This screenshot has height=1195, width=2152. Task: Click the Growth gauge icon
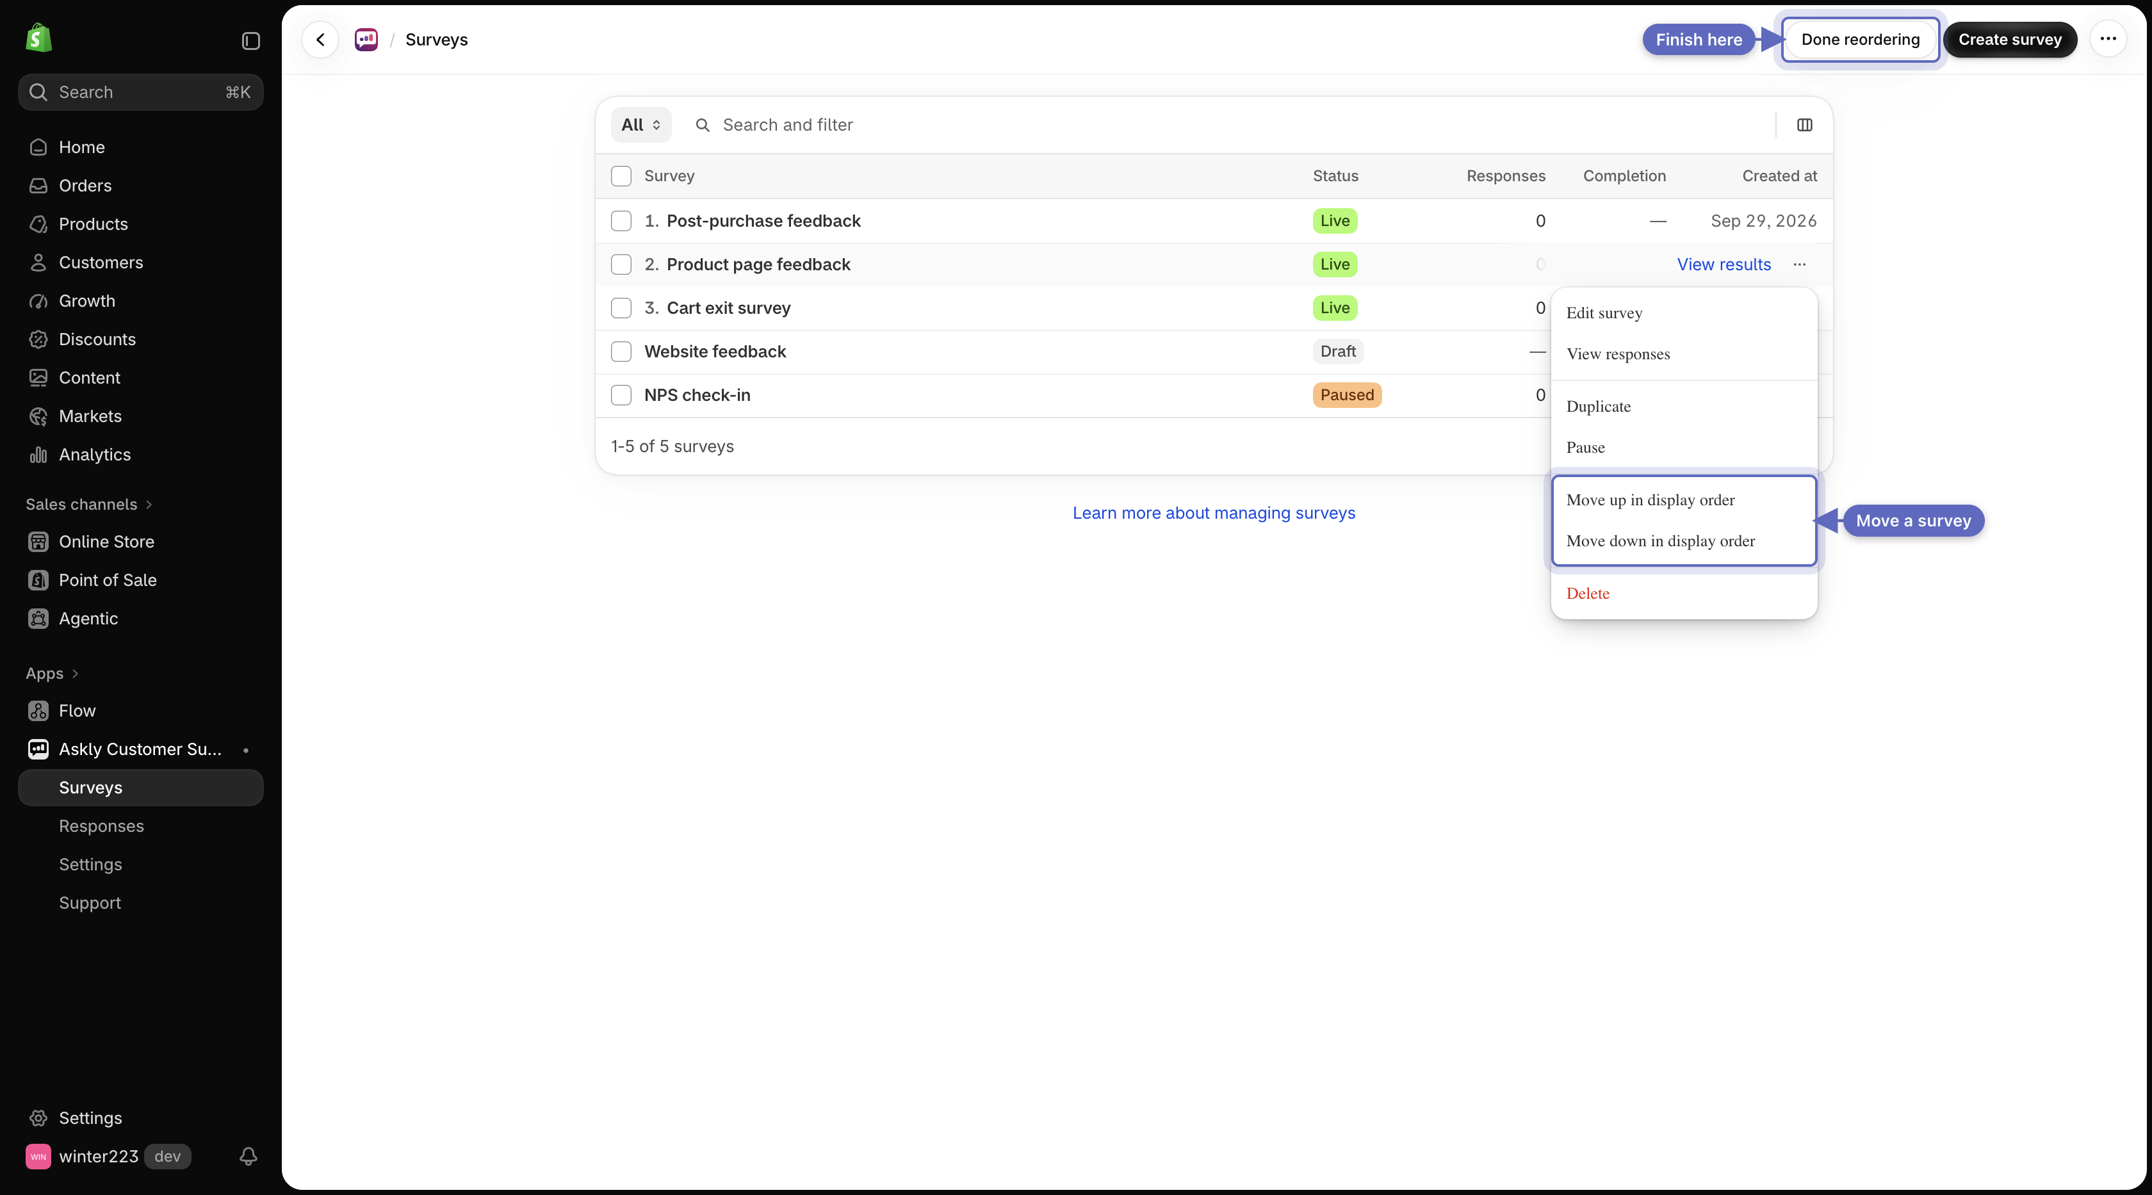(x=38, y=300)
